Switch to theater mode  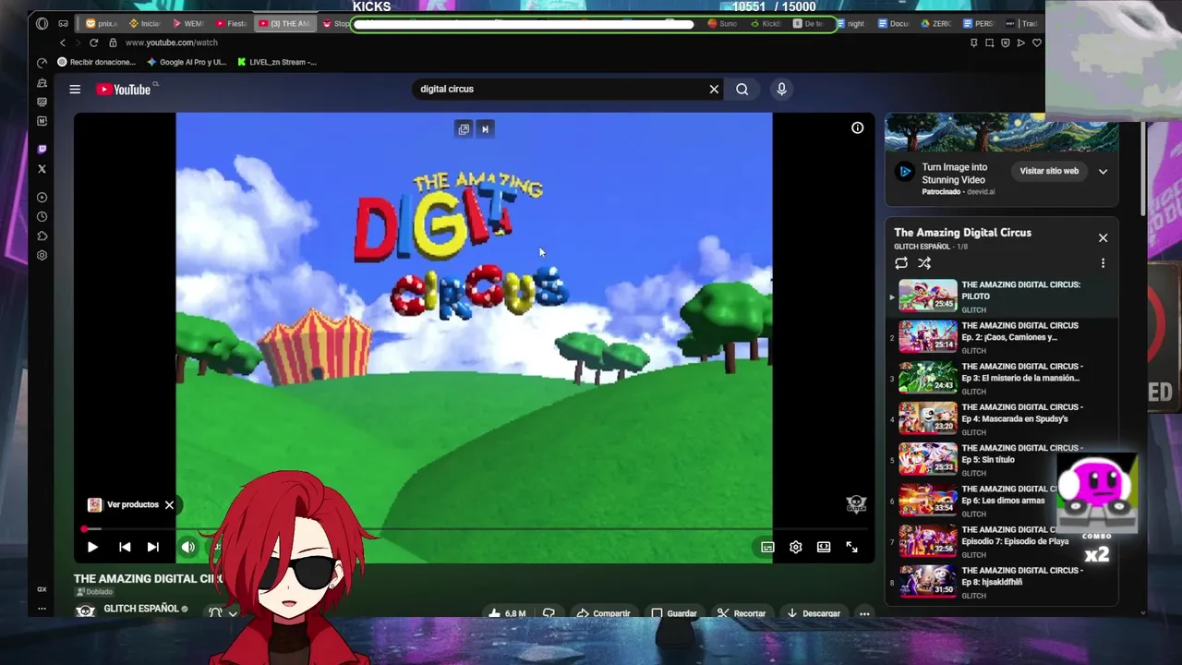824,548
